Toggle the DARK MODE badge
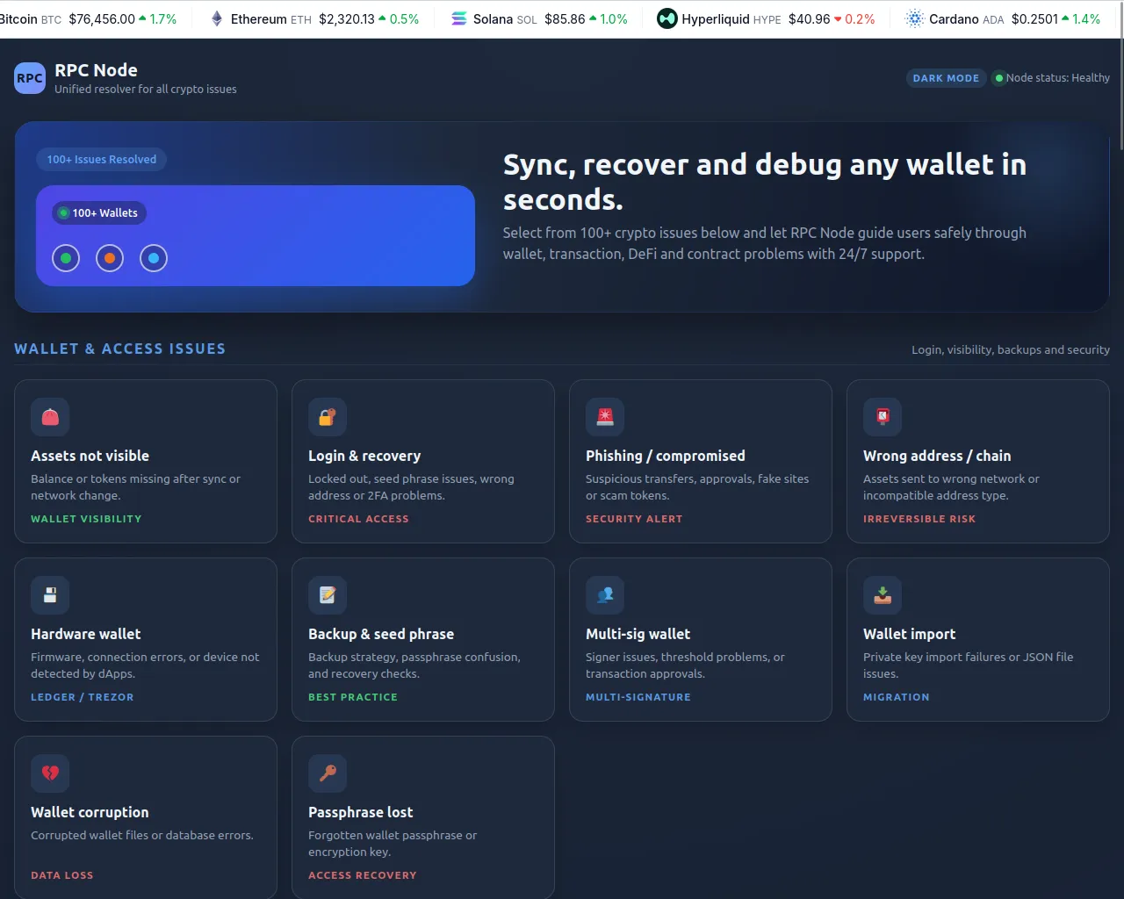The image size is (1124, 899). pos(946,78)
